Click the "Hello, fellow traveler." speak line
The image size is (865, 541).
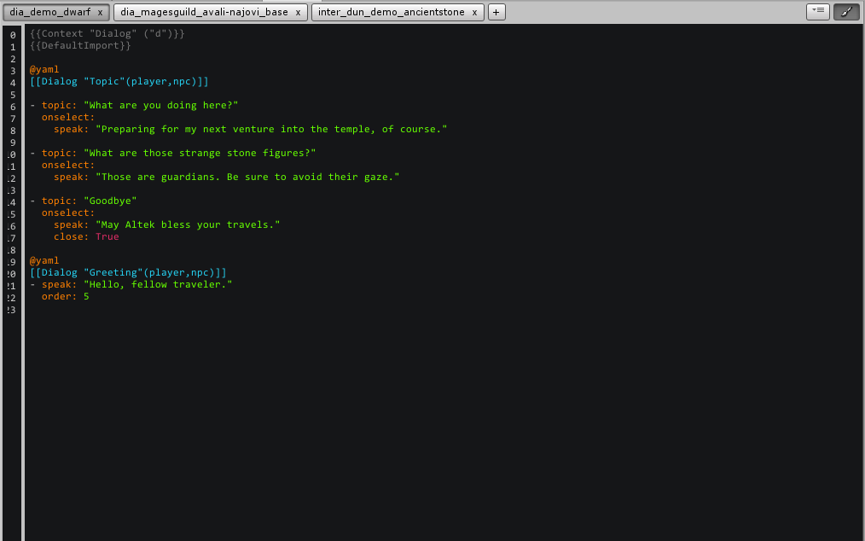click(x=131, y=284)
